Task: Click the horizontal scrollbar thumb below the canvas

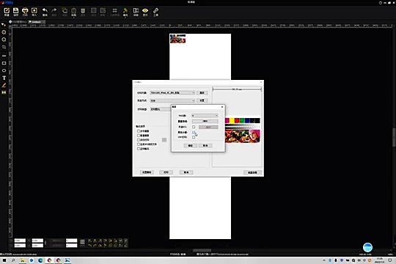Action: pos(202,251)
